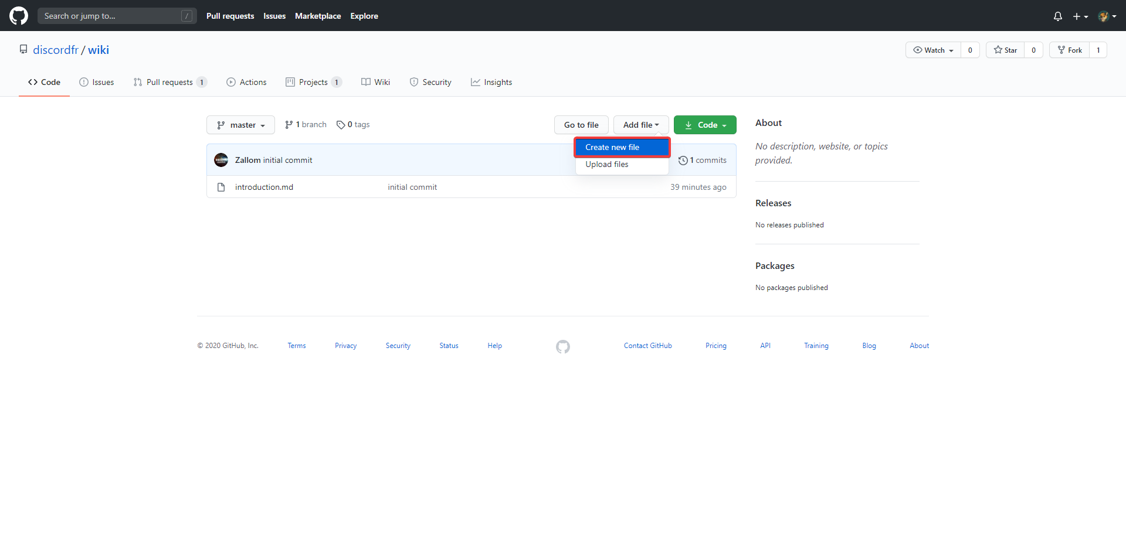
Task: Open the footer Blog link
Action: click(869, 346)
